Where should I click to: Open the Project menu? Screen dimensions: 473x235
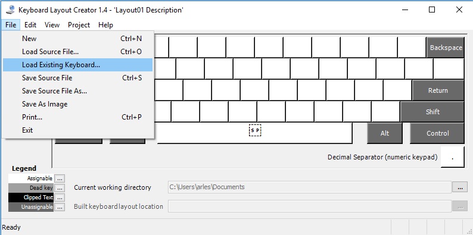tap(79, 25)
